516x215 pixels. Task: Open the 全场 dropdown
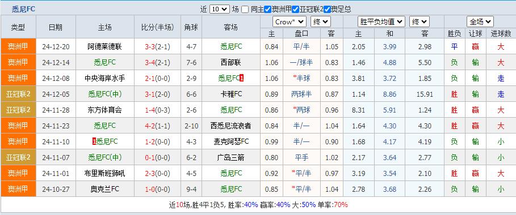tap(480, 22)
